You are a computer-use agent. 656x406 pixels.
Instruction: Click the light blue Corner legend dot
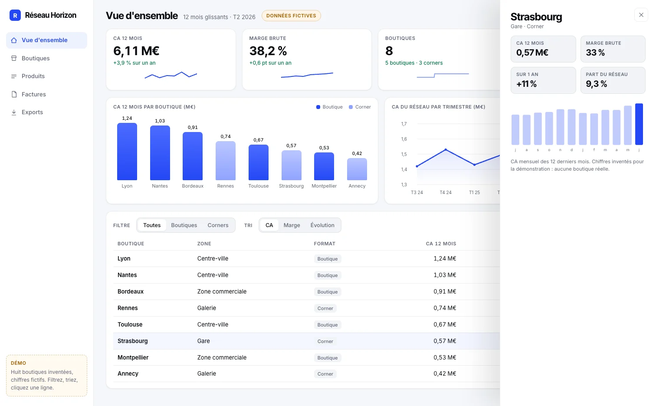(x=351, y=107)
